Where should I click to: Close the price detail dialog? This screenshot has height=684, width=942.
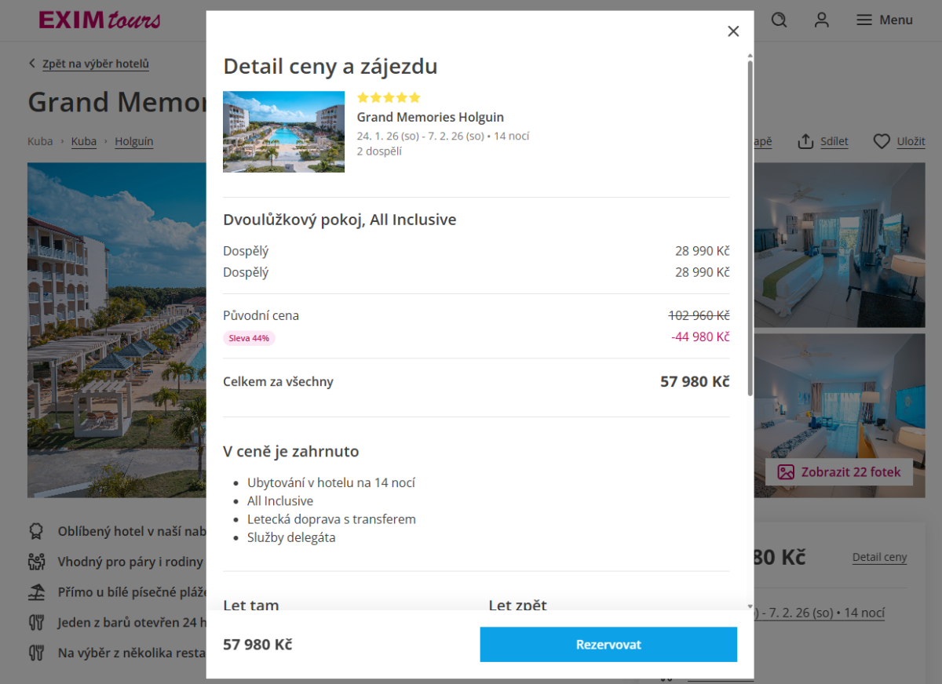[733, 31]
